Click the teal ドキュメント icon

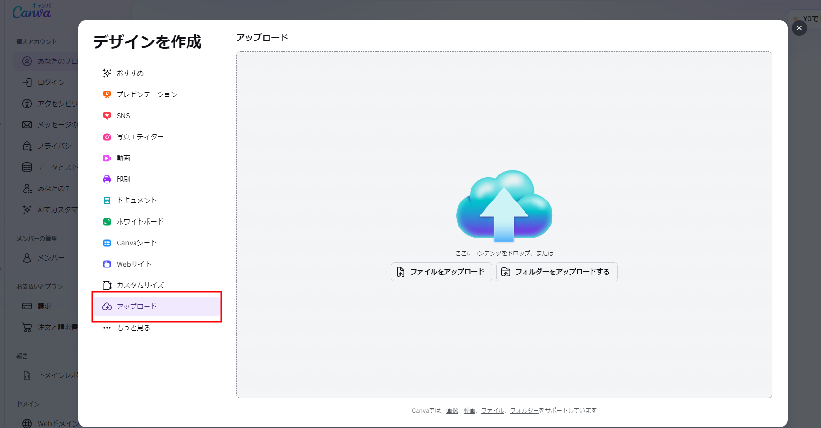[107, 201]
